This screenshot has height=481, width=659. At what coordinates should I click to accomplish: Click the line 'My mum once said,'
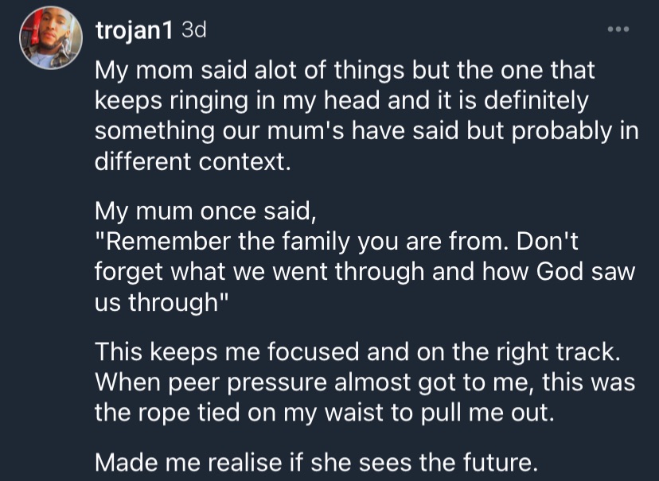pyautogui.click(x=205, y=211)
